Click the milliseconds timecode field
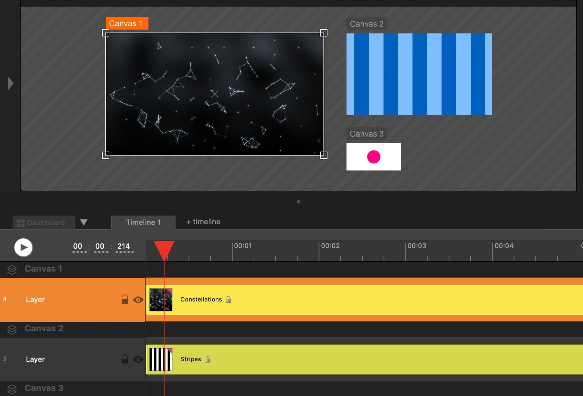The width and height of the screenshot is (583, 396). 124,246
